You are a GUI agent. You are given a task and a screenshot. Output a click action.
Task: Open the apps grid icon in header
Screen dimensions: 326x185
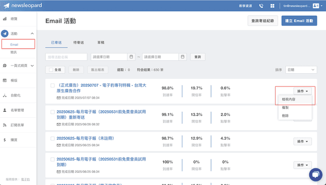tap(273, 6)
